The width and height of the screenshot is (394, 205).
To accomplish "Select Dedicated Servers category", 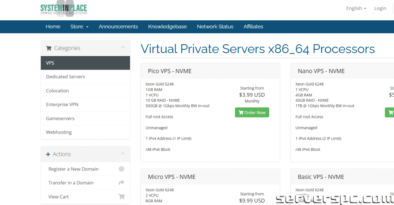I will pyautogui.click(x=65, y=77).
